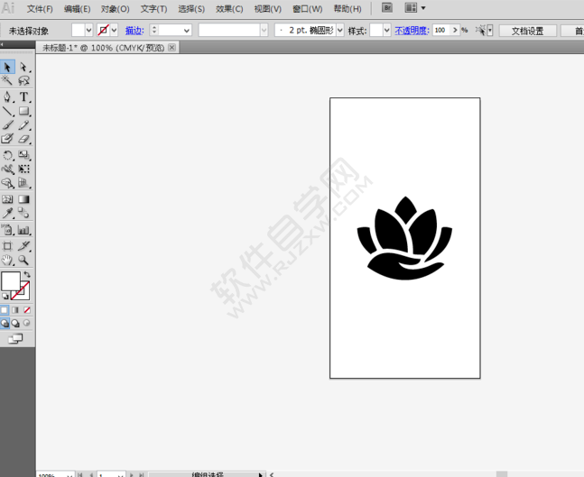Select the Selection tool (black arrow)
This screenshot has width=584, height=477.
point(7,67)
